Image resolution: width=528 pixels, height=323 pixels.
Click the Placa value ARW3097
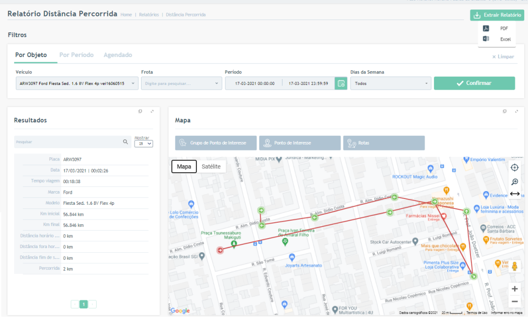click(x=72, y=159)
